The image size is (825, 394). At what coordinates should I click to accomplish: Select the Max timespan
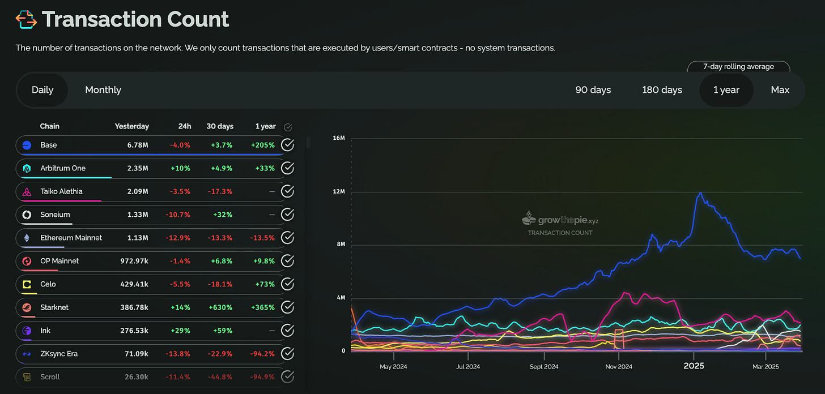[780, 90]
